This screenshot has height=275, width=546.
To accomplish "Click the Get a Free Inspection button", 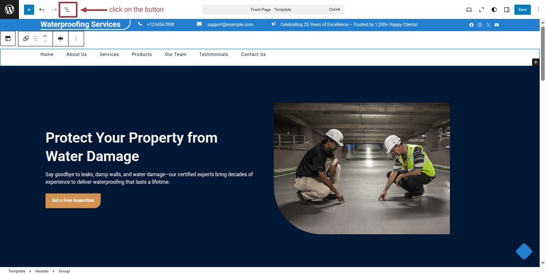I will tap(73, 201).
